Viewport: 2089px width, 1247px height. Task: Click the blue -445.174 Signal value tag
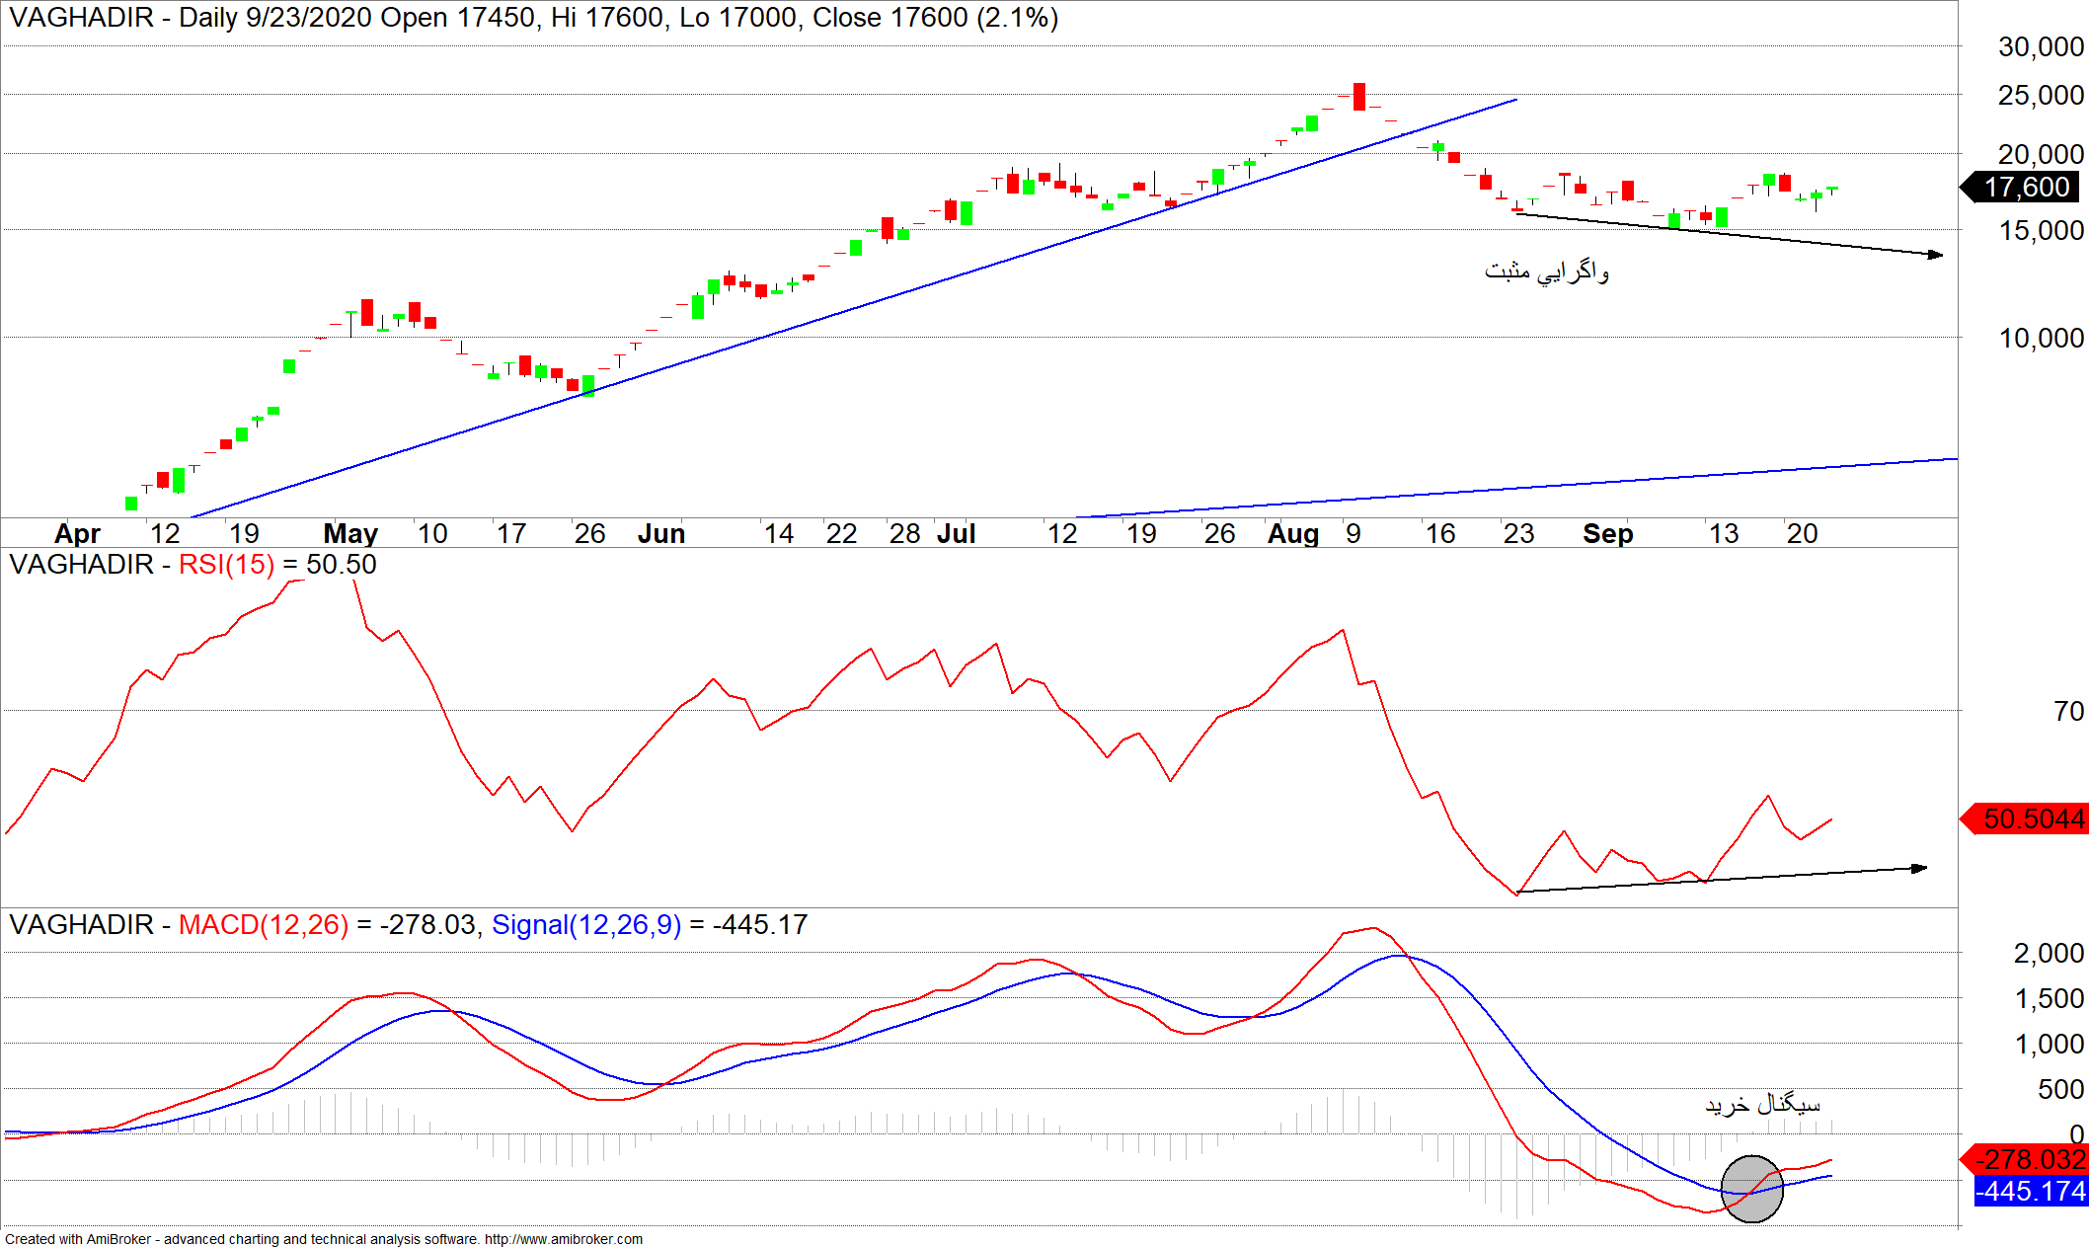tap(2032, 1191)
